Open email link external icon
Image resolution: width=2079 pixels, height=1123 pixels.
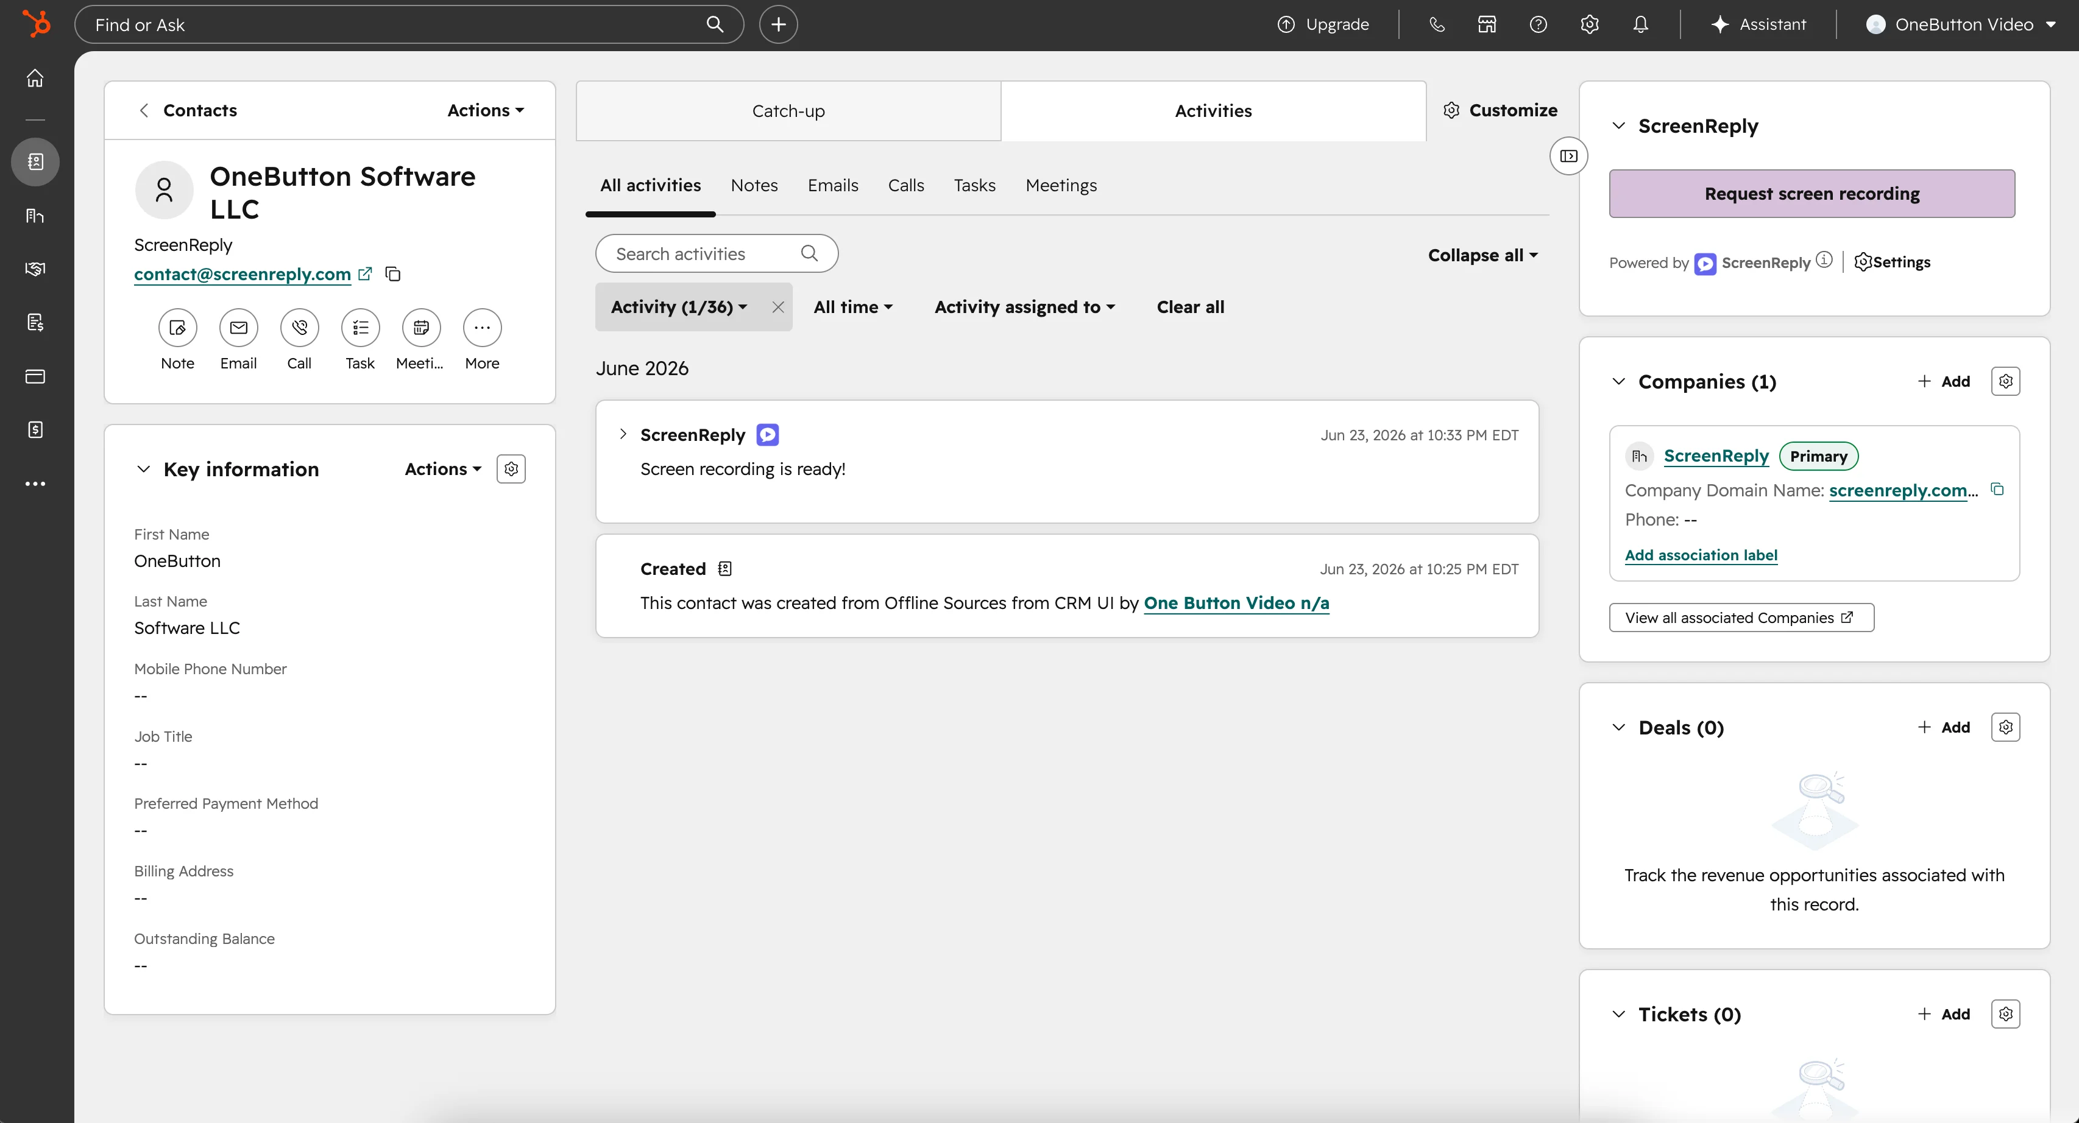pos(365,273)
